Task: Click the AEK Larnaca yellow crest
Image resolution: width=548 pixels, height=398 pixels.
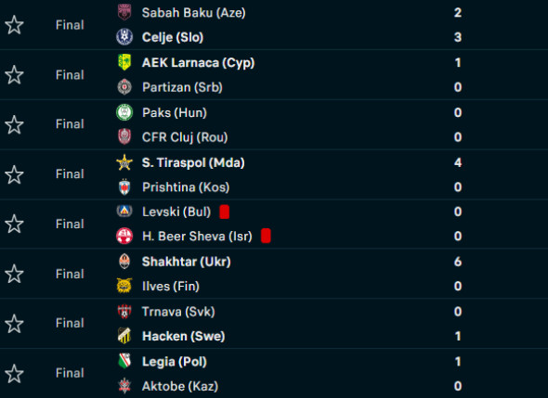Action: pyautogui.click(x=124, y=62)
